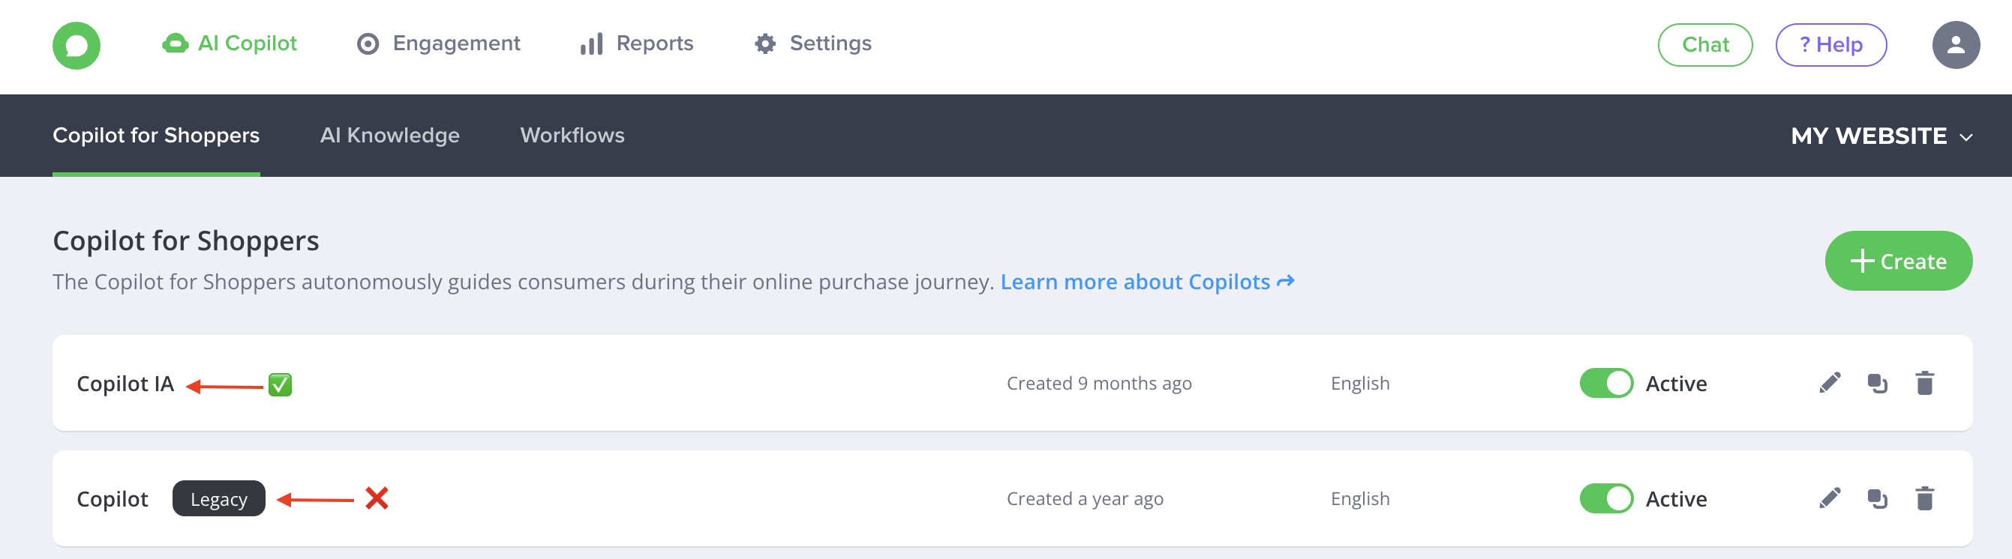Open the user profile avatar
Image resolution: width=2012 pixels, height=559 pixels.
click(1955, 45)
